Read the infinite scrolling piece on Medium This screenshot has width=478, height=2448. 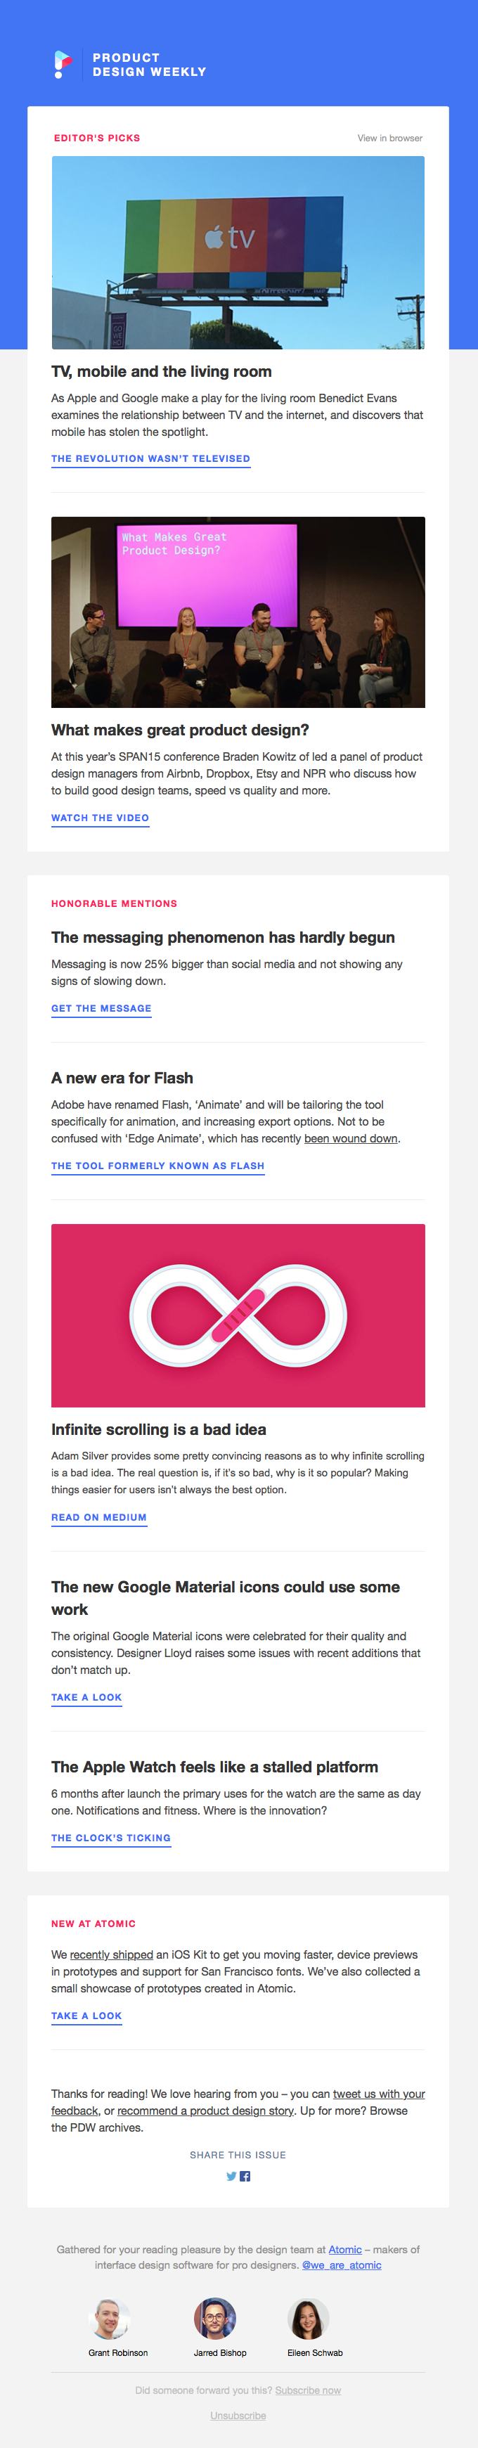click(x=99, y=1518)
